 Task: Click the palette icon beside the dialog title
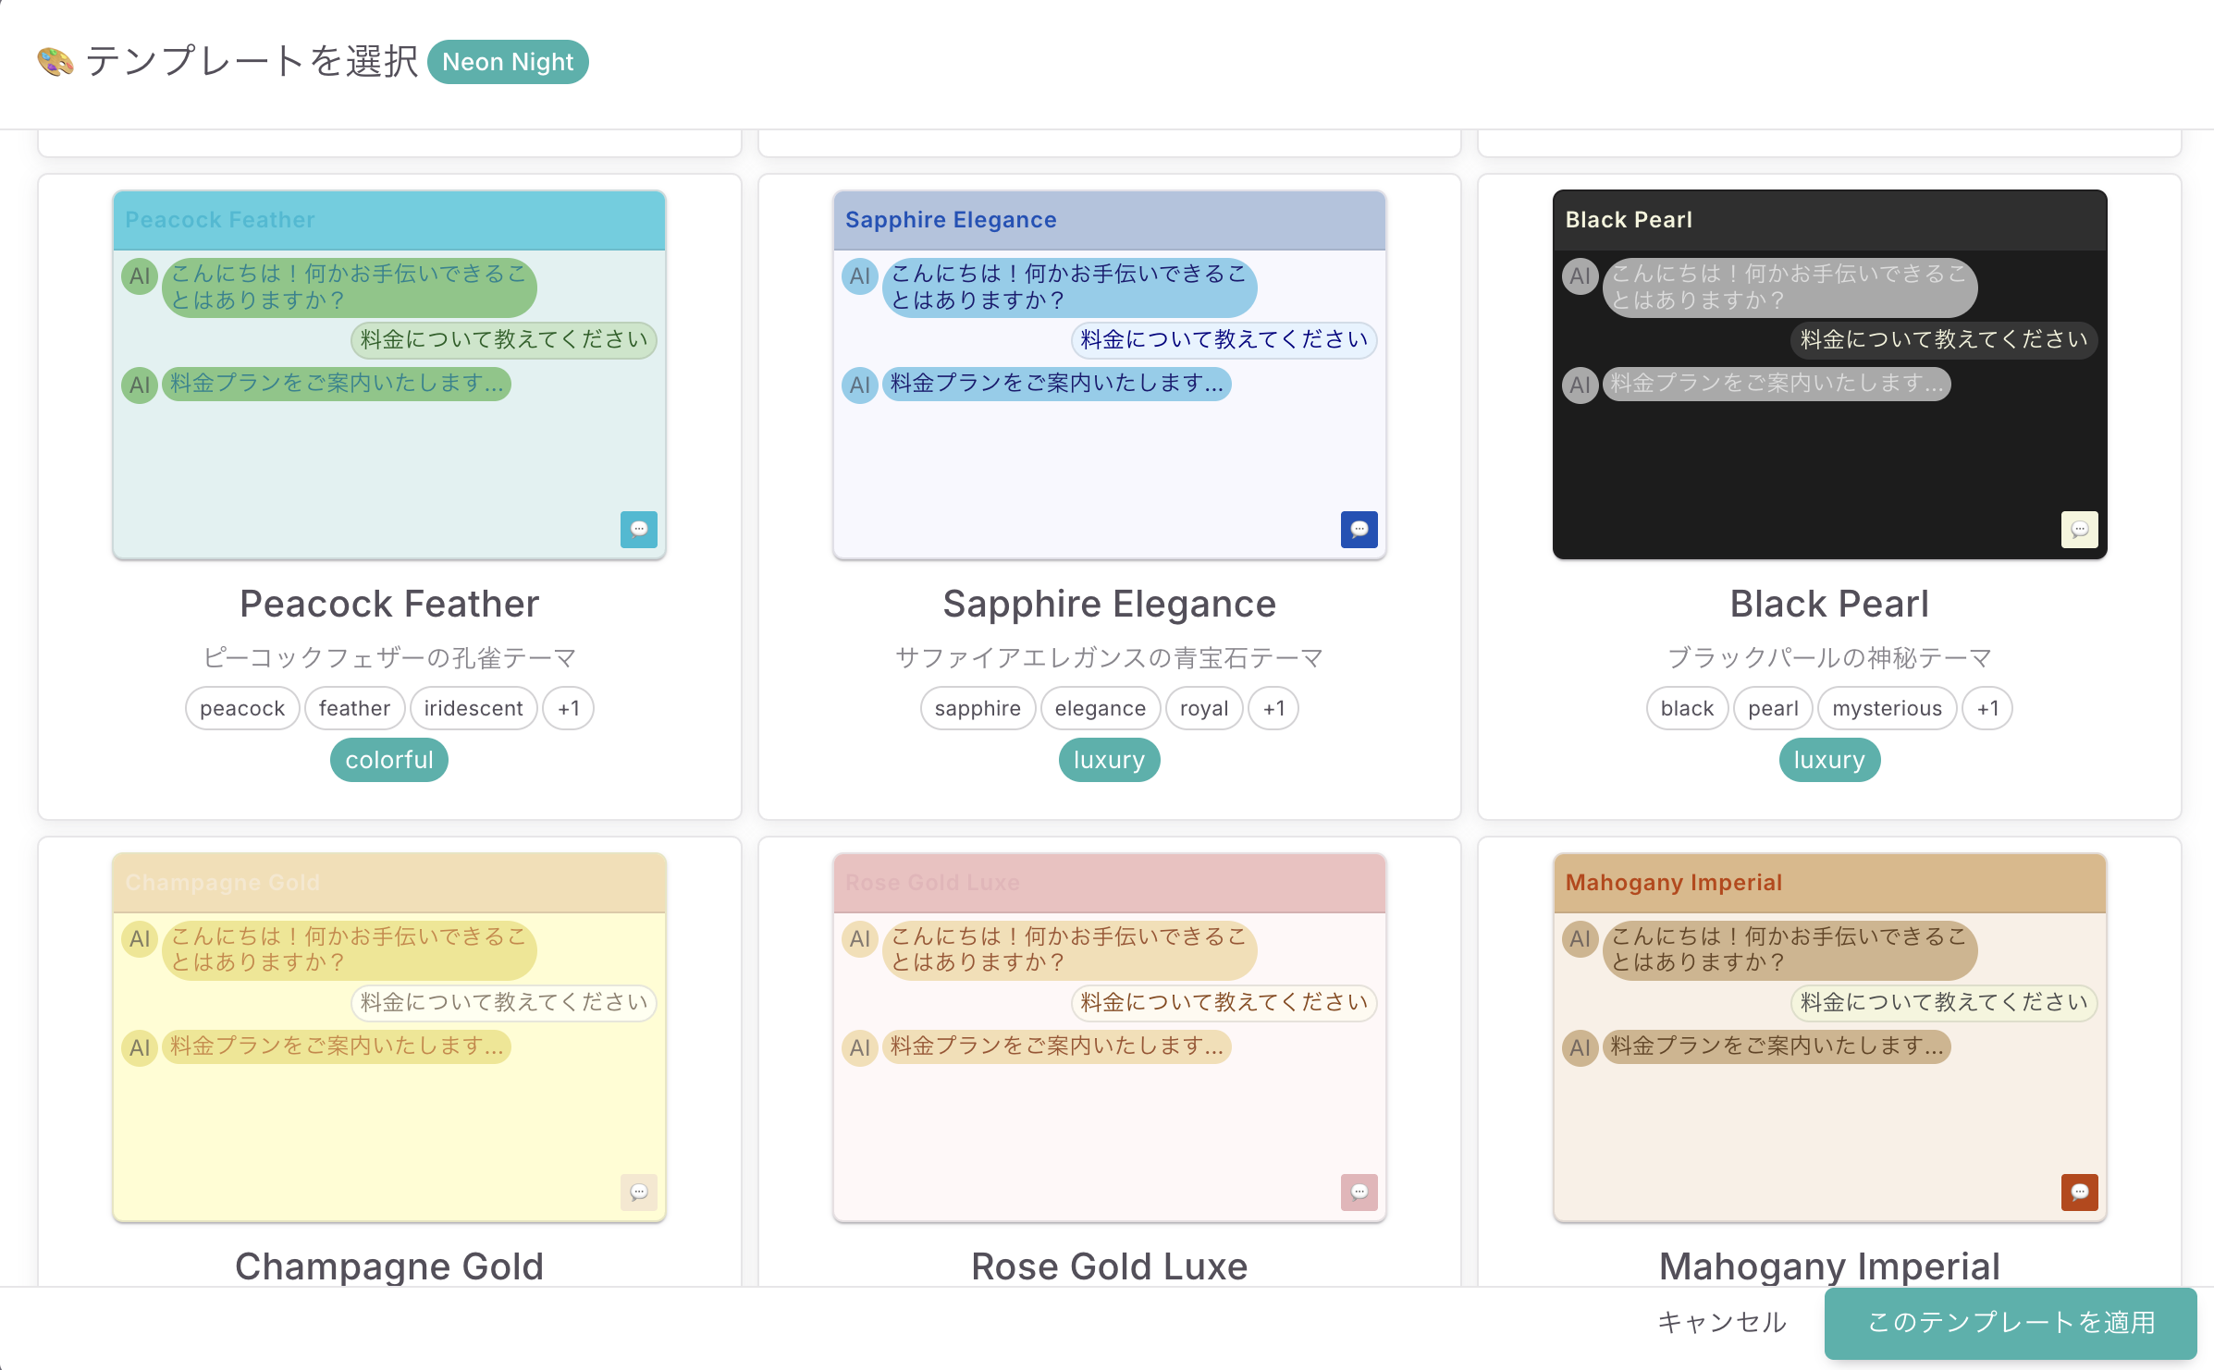click(55, 62)
